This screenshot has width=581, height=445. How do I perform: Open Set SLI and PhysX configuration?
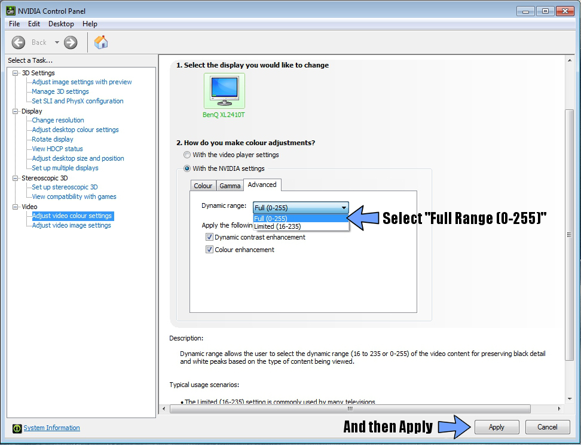pyautogui.click(x=78, y=101)
